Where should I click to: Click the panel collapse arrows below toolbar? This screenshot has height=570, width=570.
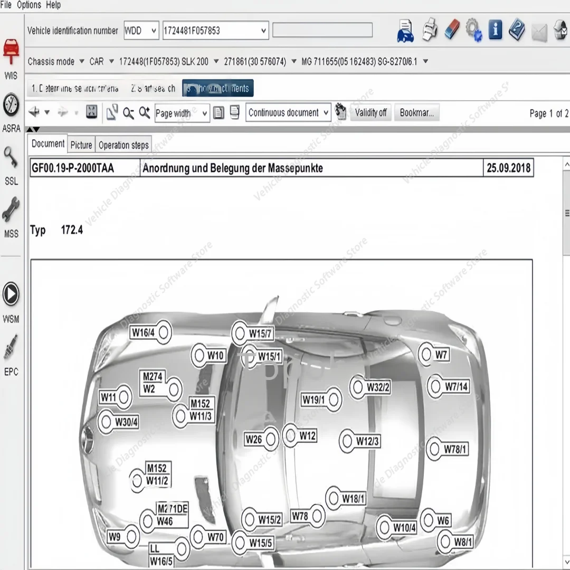33,129
